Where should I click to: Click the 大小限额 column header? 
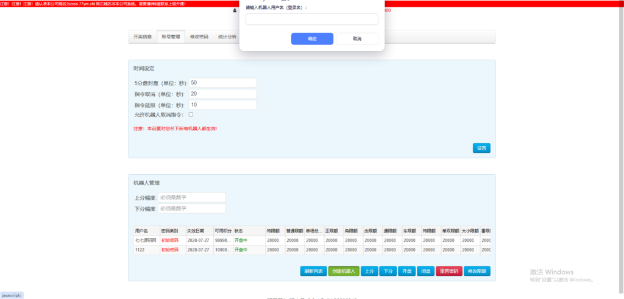coord(470,231)
